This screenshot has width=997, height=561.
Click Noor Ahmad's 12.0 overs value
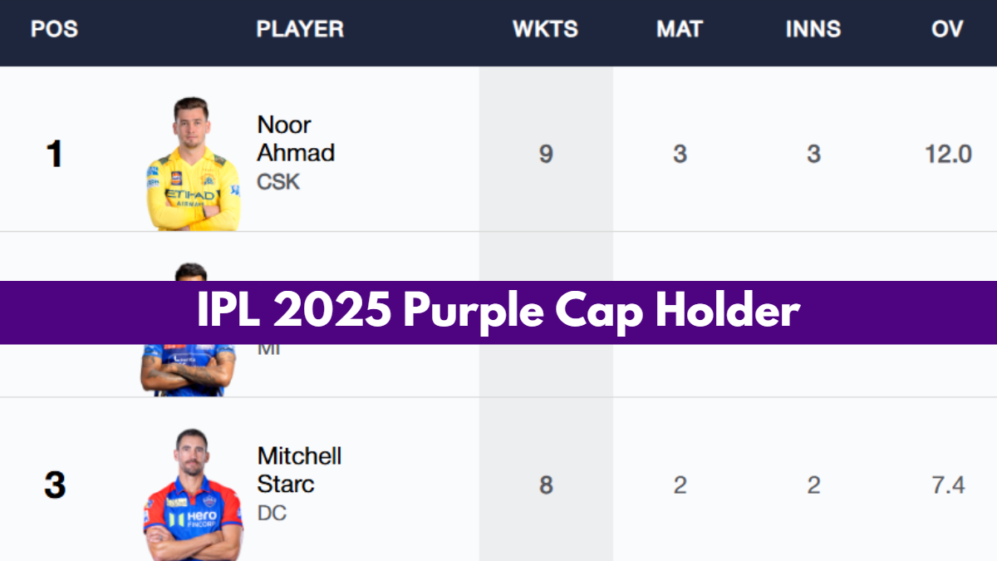coord(948,154)
